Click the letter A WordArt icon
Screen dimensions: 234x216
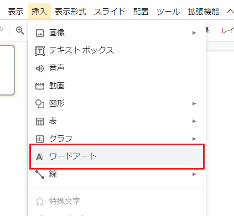40,157
